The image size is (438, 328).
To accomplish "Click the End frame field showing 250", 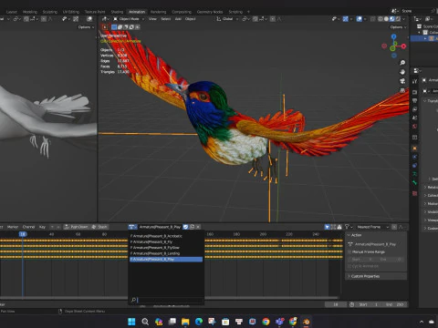I will 394,304.
